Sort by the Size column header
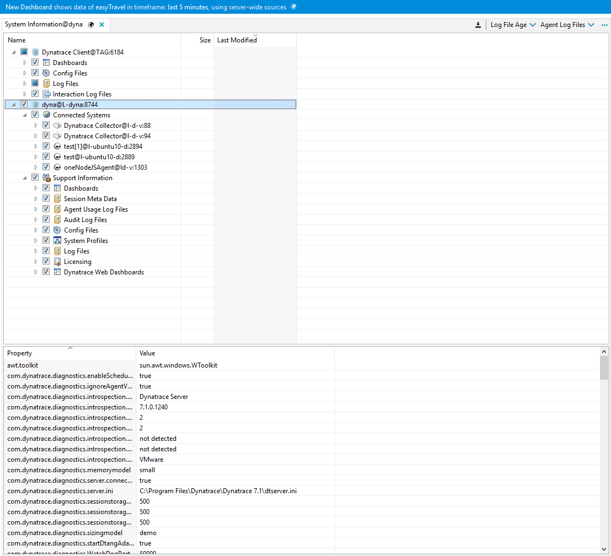611x556 pixels. [197, 40]
